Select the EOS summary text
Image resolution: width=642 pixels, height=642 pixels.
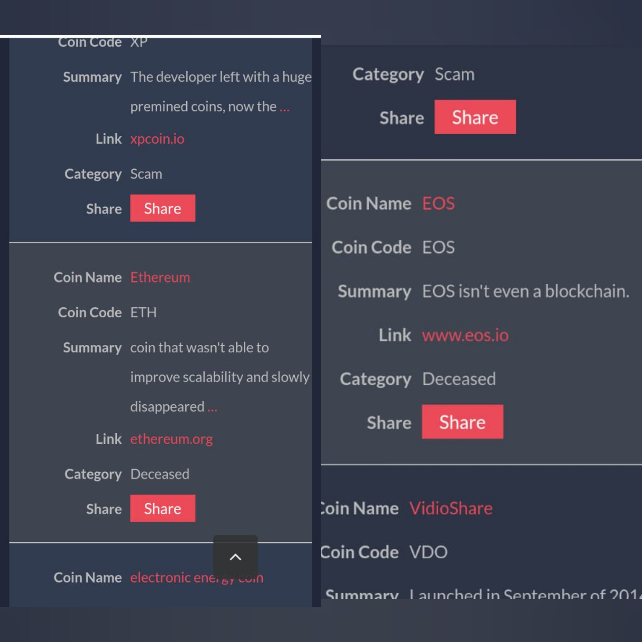click(x=526, y=291)
